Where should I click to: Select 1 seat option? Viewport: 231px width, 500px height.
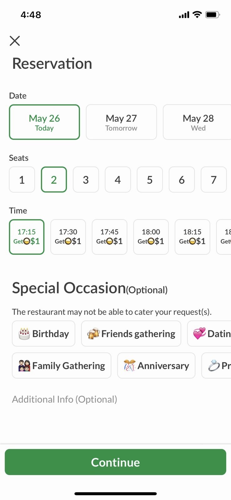pyautogui.click(x=22, y=180)
